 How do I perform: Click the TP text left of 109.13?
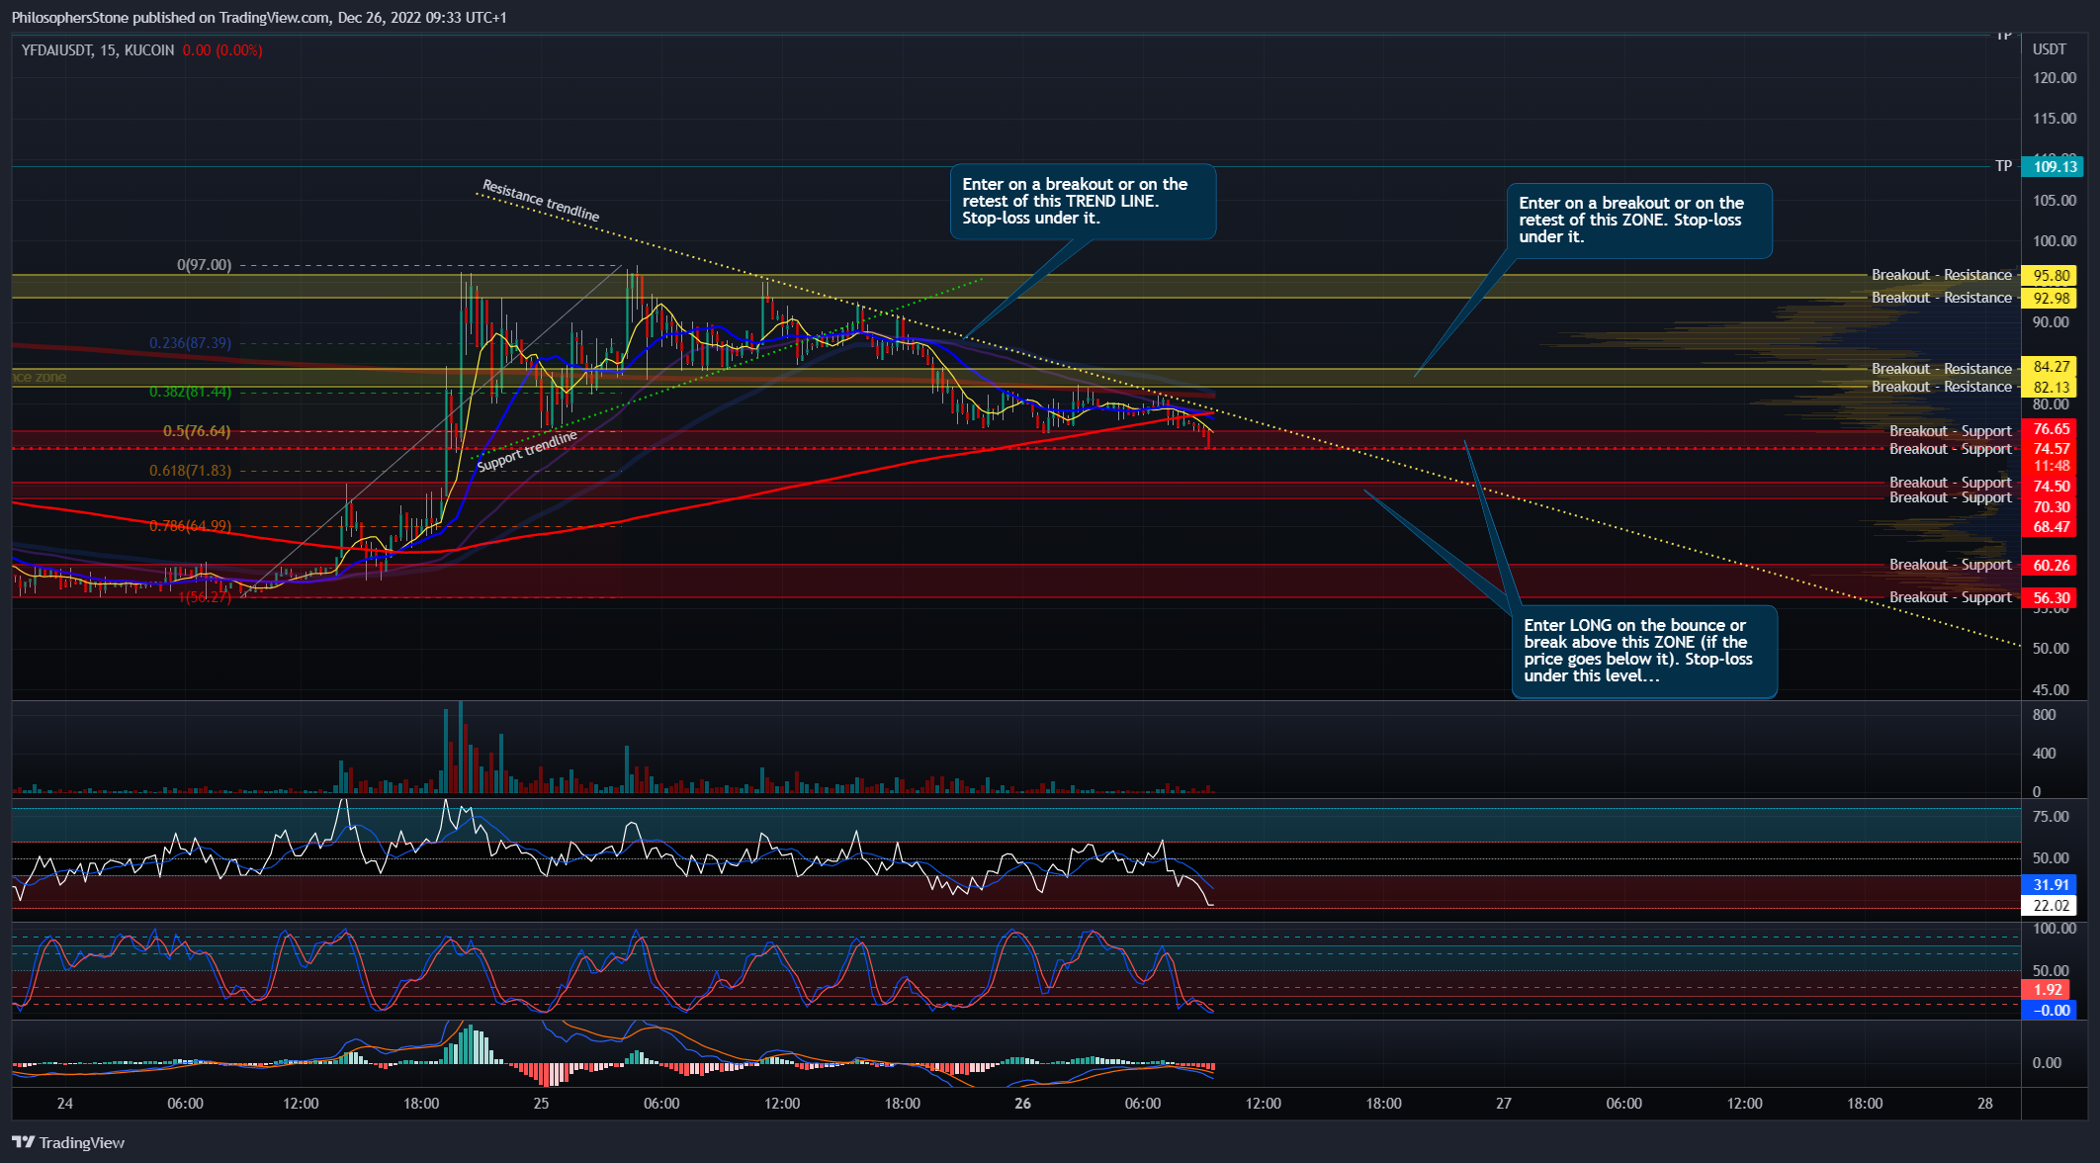coord(2003,166)
